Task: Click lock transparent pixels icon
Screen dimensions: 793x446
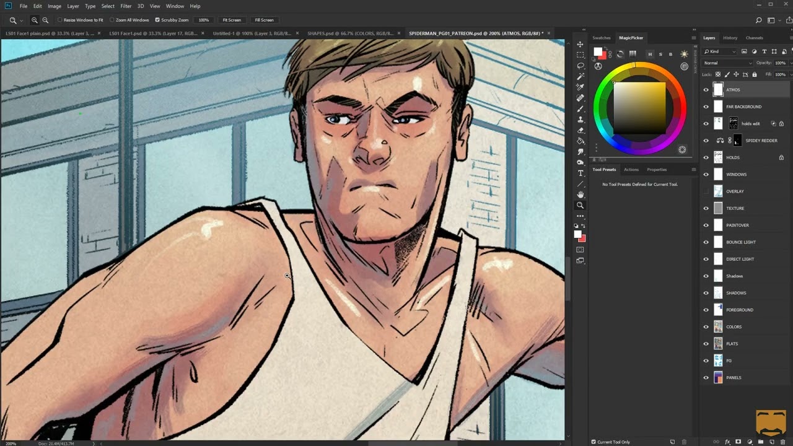Action: tap(719, 74)
